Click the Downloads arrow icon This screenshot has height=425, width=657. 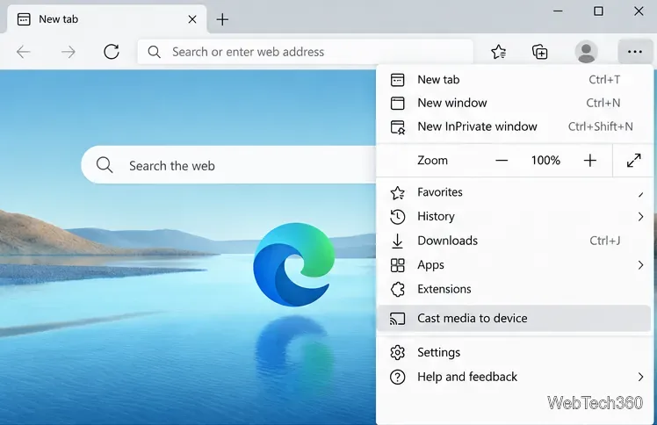pyautogui.click(x=397, y=241)
